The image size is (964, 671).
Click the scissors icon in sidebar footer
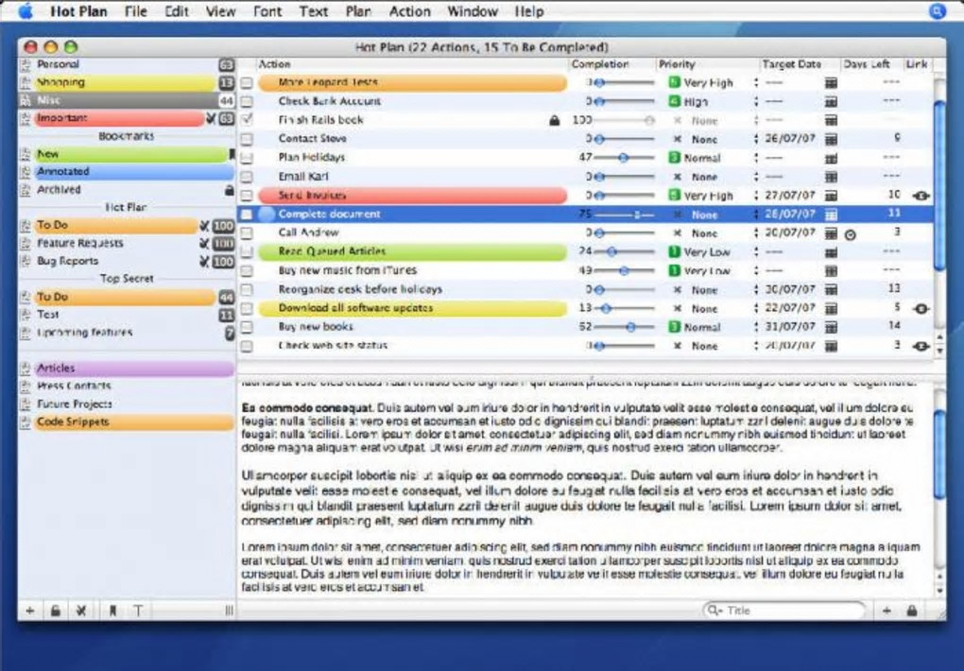(x=80, y=611)
